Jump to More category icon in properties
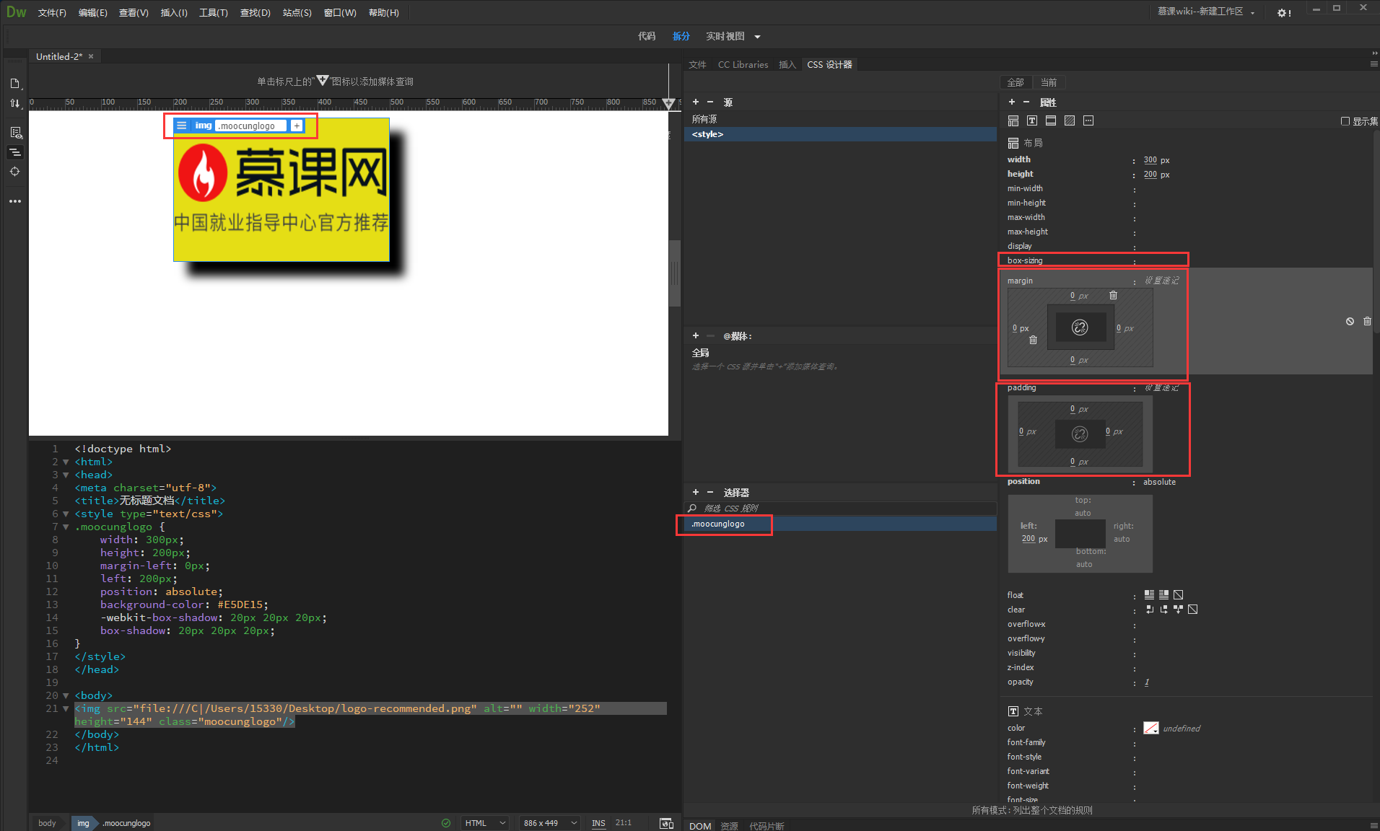 (x=1088, y=120)
